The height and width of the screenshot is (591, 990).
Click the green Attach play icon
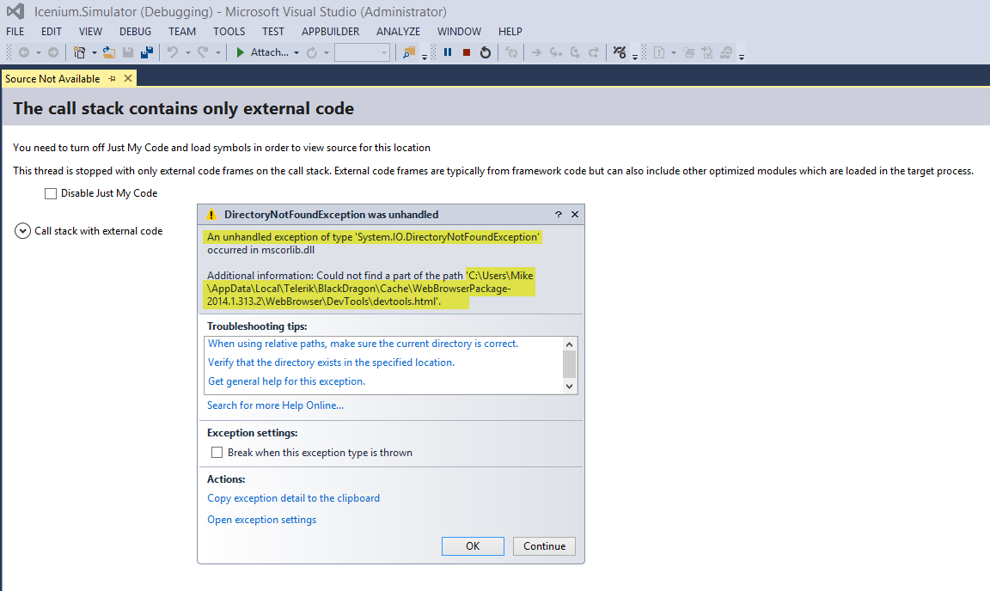[x=241, y=52]
